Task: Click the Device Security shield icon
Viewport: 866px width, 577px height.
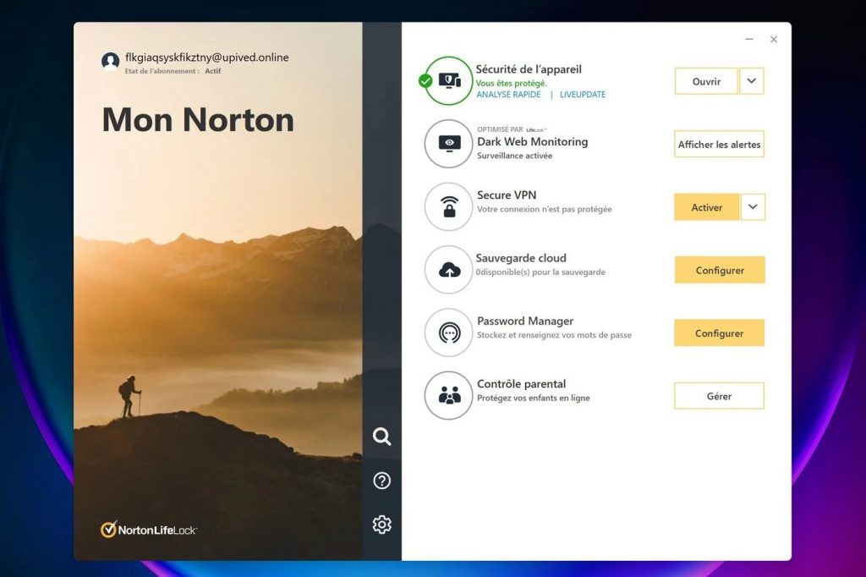Action: (x=449, y=81)
